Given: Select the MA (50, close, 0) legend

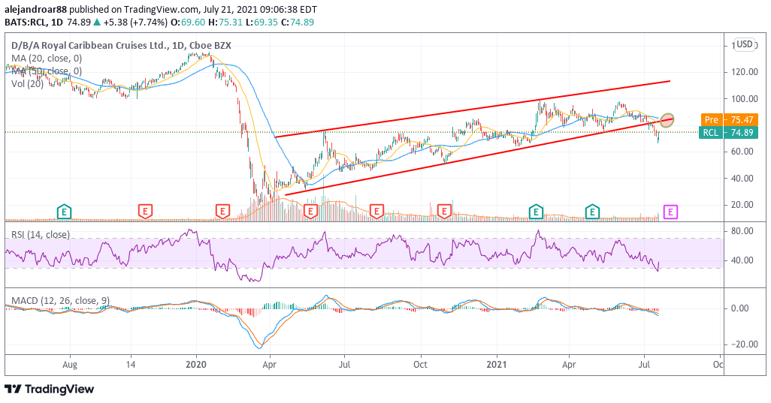Looking at the screenshot, I should coord(47,71).
